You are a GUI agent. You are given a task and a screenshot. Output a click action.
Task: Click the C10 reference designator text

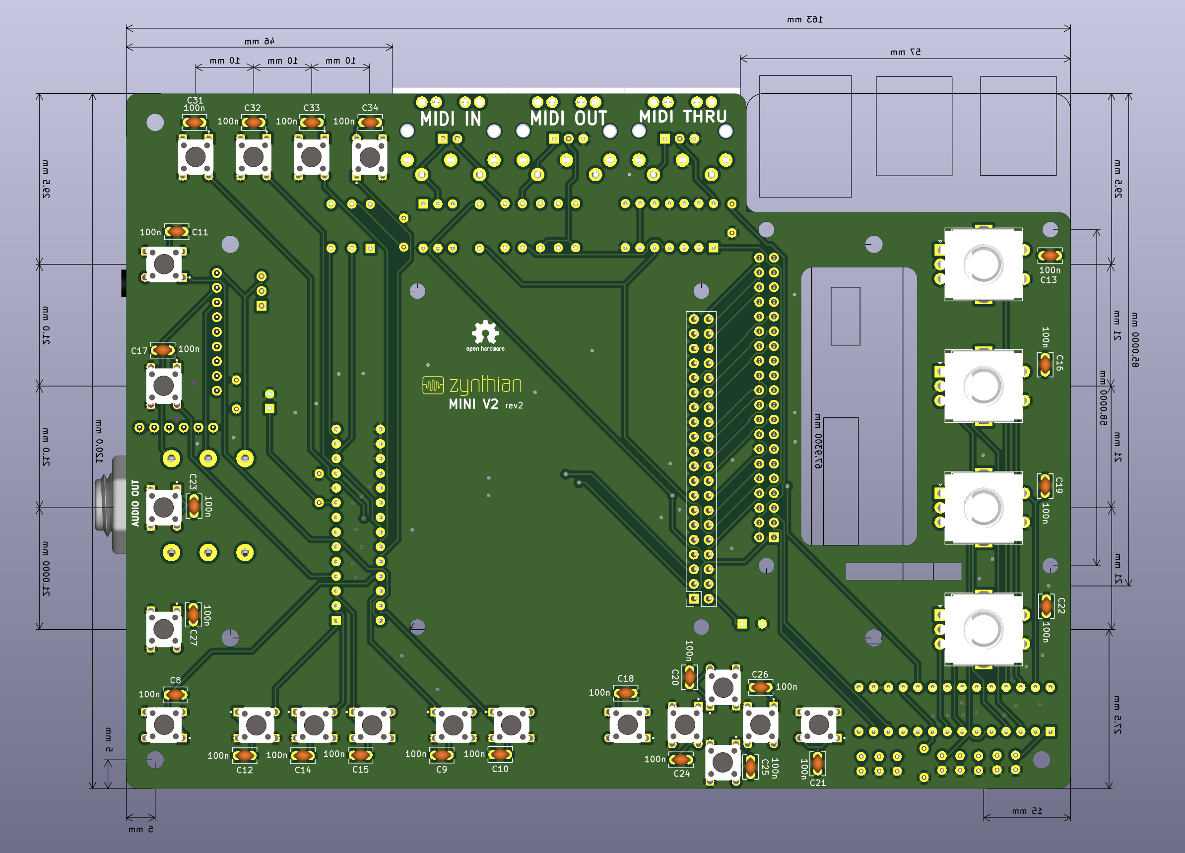click(500, 769)
